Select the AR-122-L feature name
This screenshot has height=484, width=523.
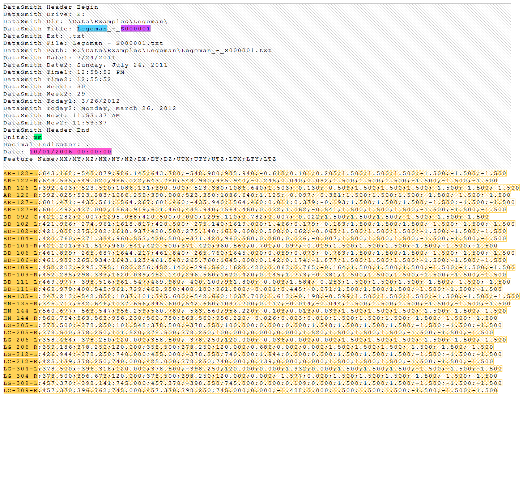21,173
